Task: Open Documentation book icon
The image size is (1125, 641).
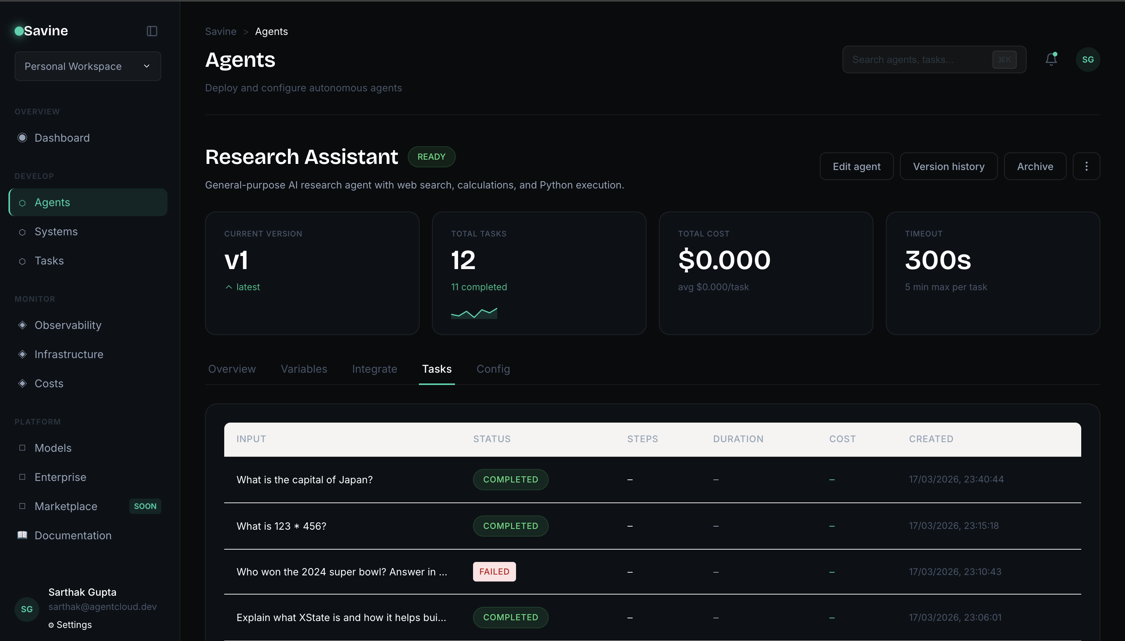Action: tap(22, 535)
